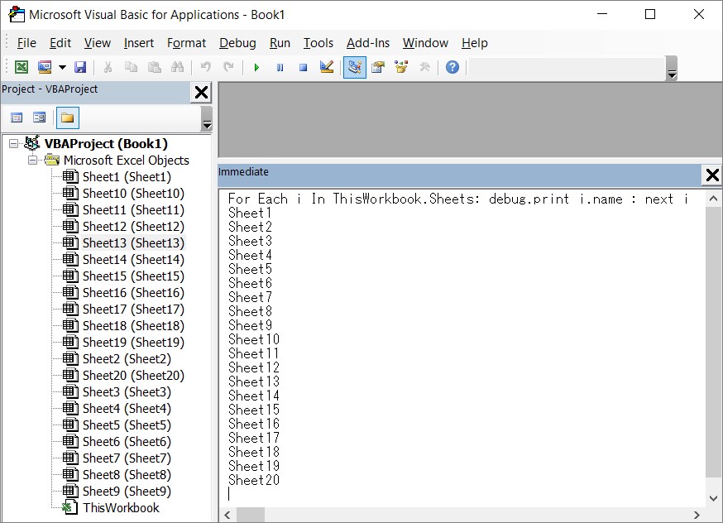Viewport: 723px width, 523px height.
Task: Open the Toolbox icon
Action: (x=424, y=67)
